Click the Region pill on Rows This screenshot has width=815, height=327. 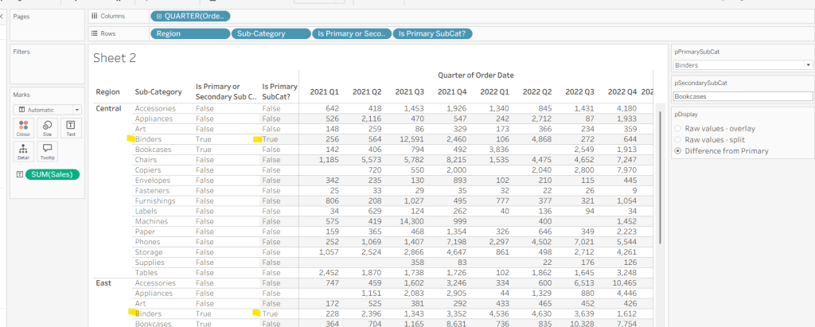189,33
